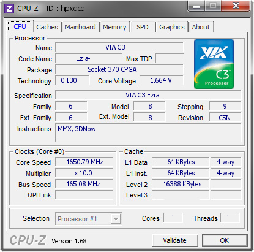Click the VIA C3 Processor logo
Viewport: 254px width, 252px height.
(x=214, y=64)
